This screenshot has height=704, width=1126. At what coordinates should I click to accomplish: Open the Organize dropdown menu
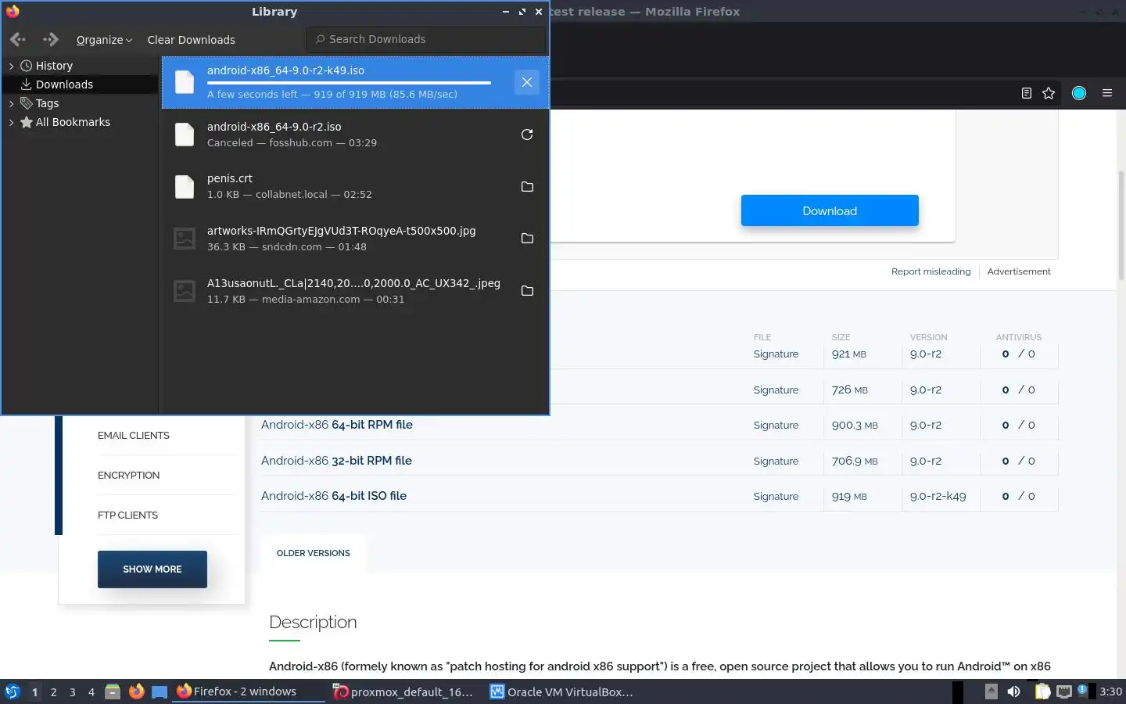point(104,40)
